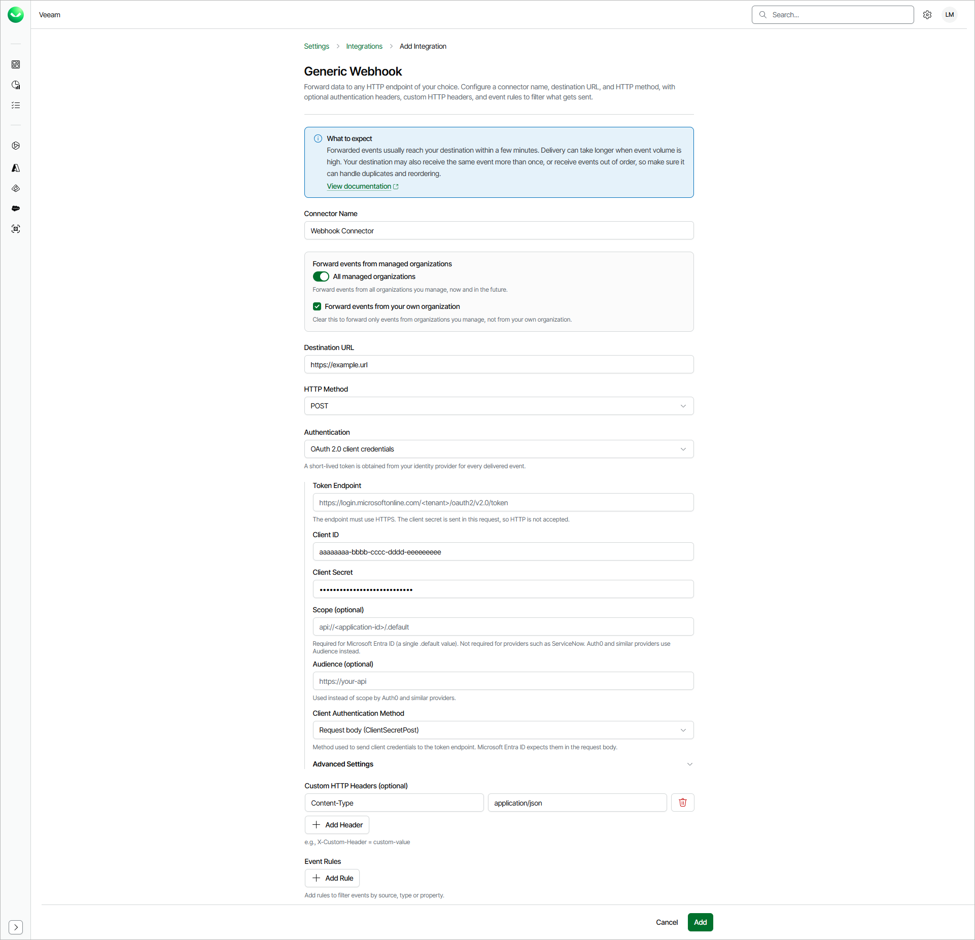Open View documentation link
This screenshot has height=940, width=975.
tap(362, 186)
